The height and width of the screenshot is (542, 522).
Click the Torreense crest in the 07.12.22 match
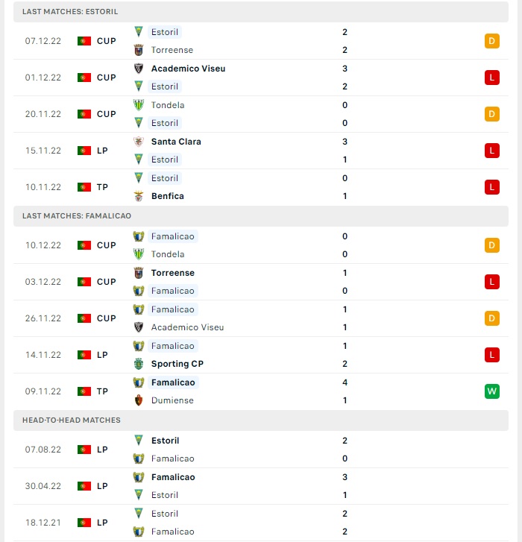(x=139, y=50)
